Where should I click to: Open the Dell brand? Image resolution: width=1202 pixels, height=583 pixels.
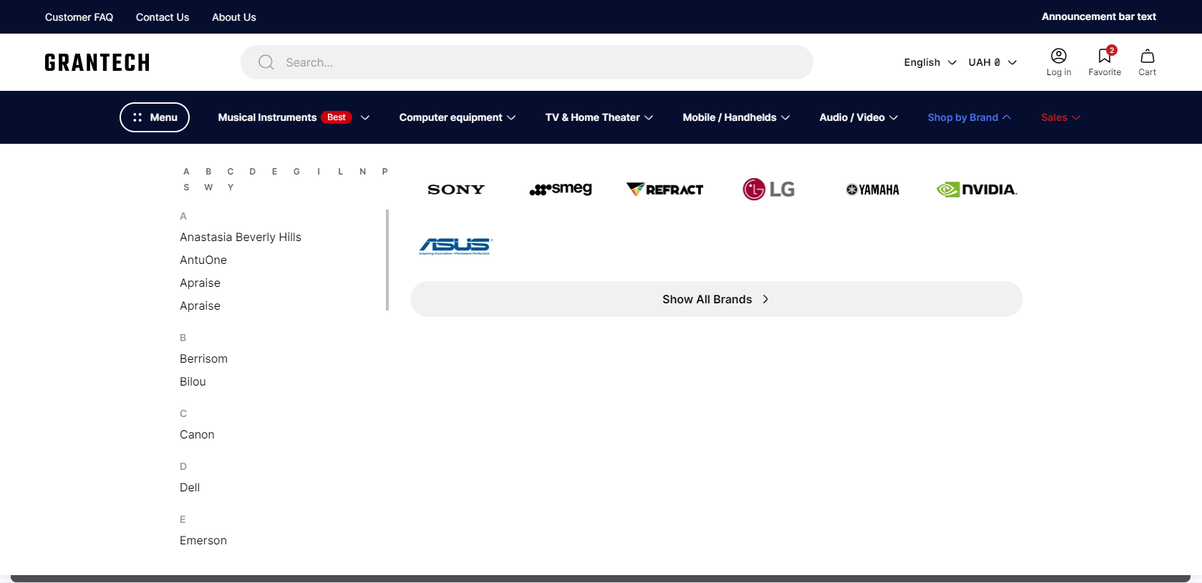coord(190,487)
